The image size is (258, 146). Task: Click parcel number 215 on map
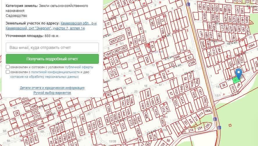coord(201,114)
